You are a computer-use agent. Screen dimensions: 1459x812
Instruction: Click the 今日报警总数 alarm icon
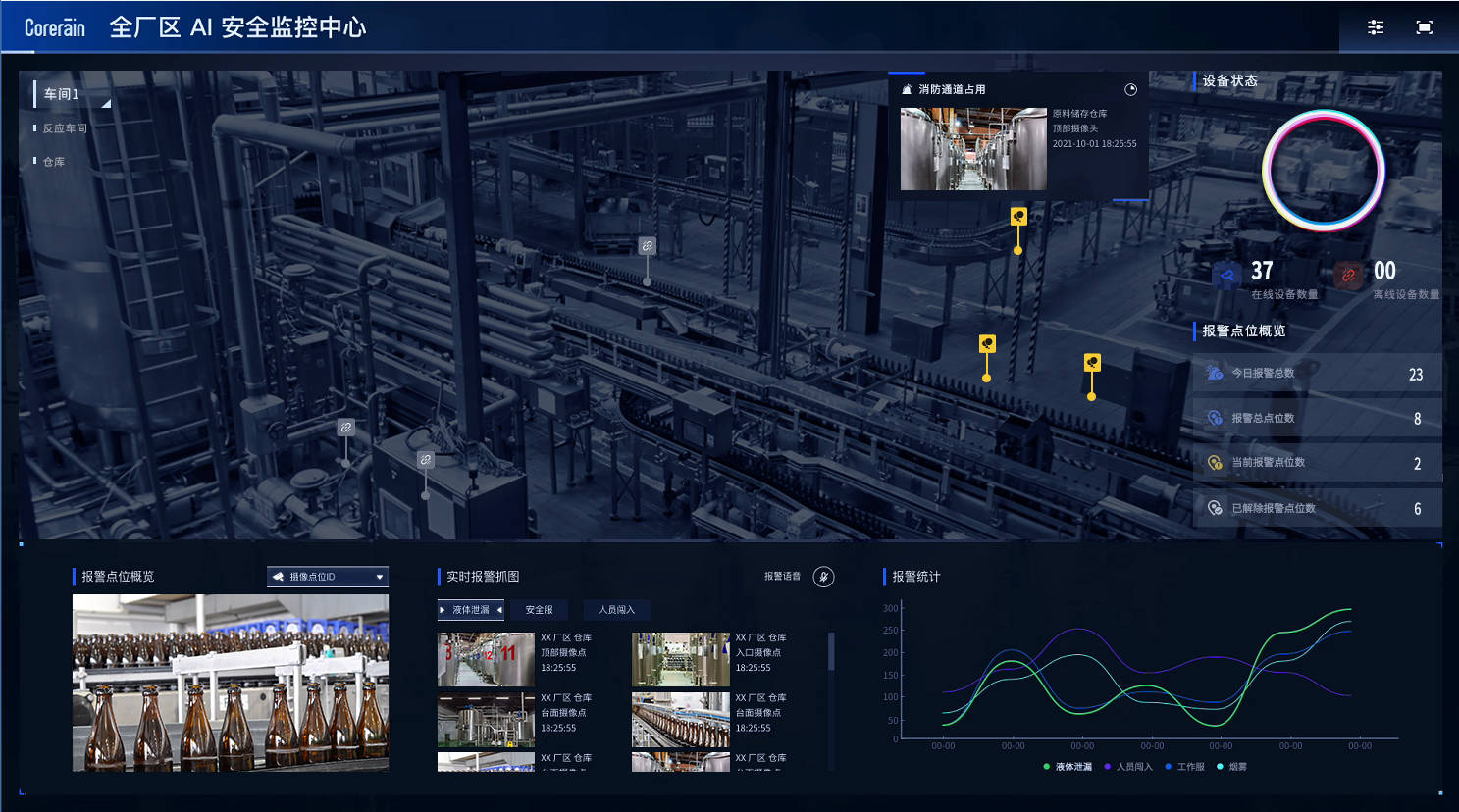point(1215,373)
